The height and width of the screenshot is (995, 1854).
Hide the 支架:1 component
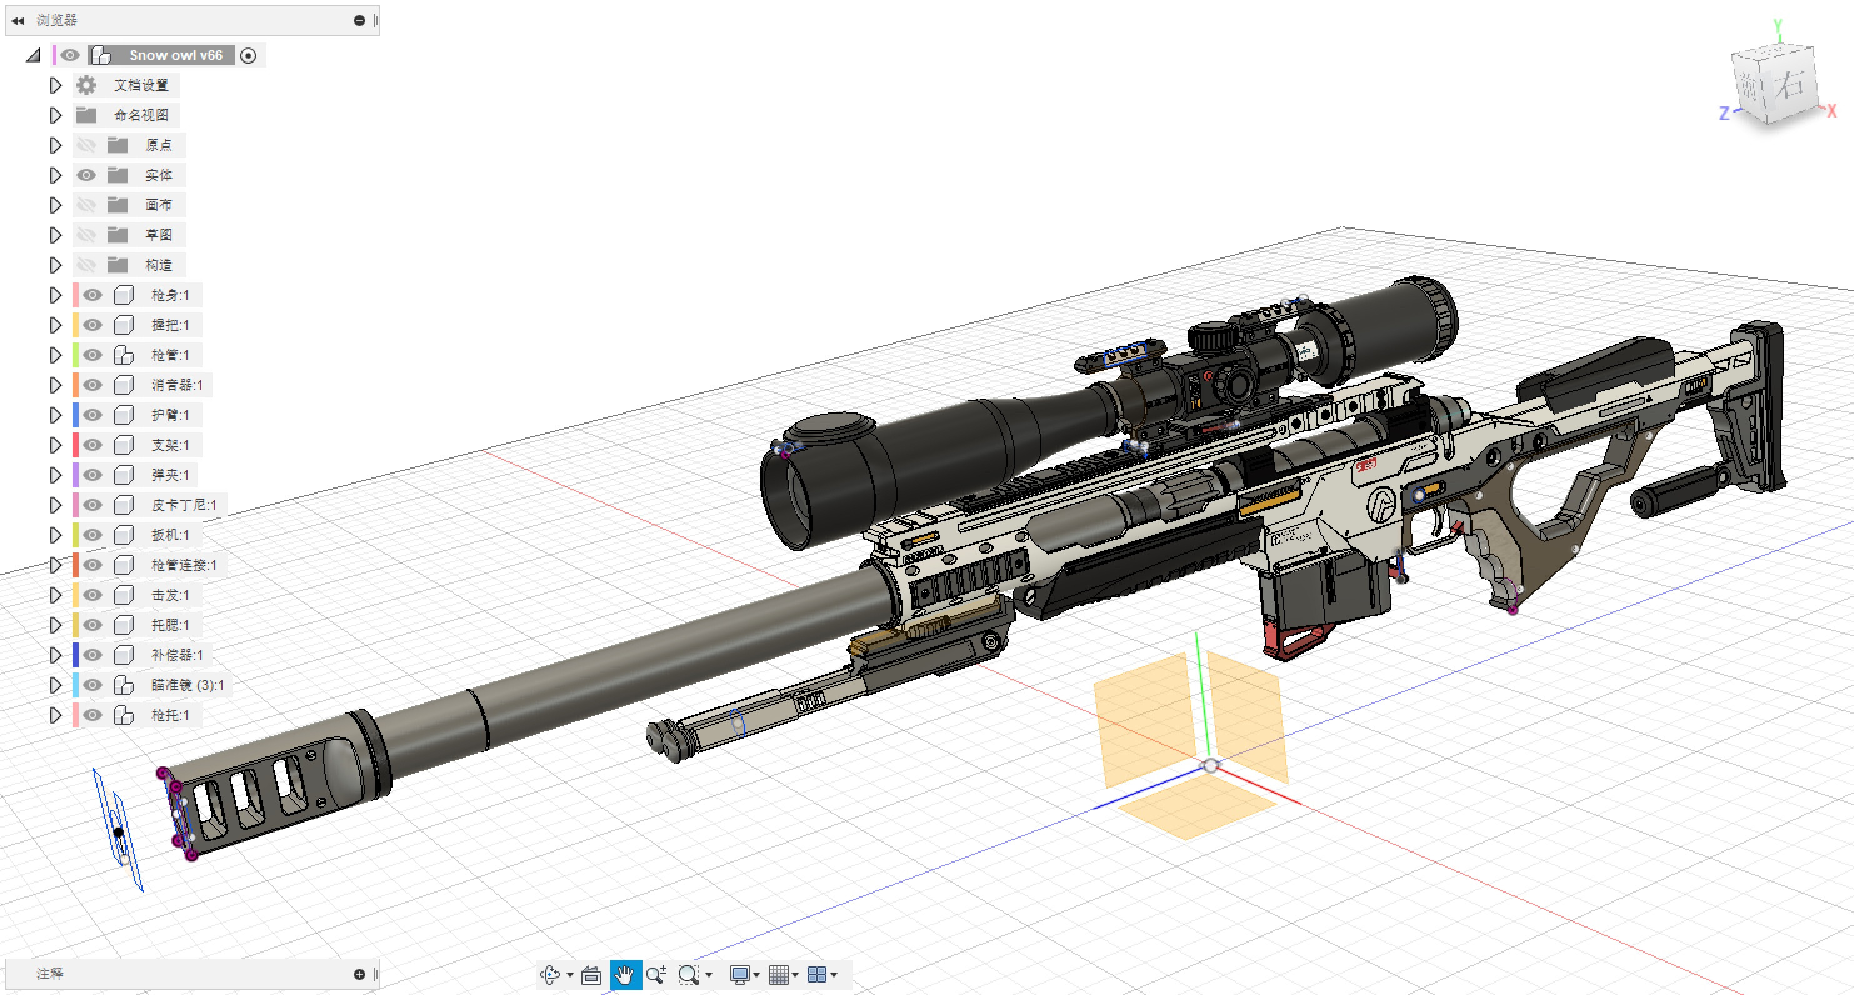click(92, 446)
